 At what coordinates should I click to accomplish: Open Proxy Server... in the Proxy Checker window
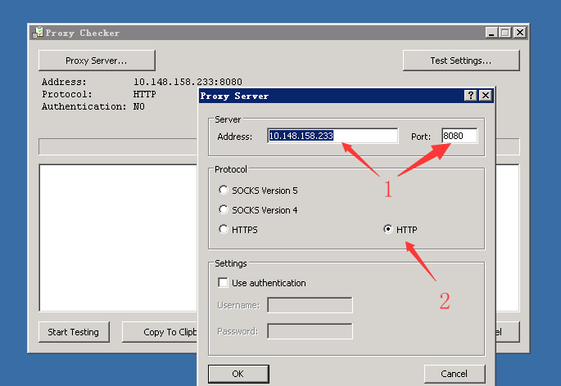point(97,61)
